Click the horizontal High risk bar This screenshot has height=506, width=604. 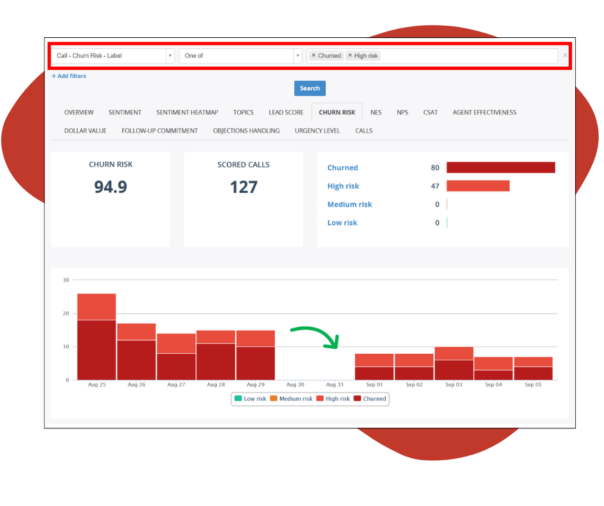click(x=477, y=186)
